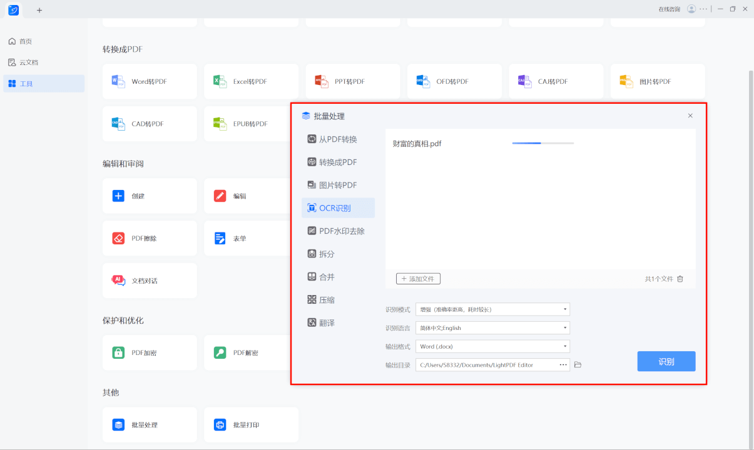The height and width of the screenshot is (450, 754).
Task: Click the progress bar of 财富的真相.pdf
Action: [x=543, y=143]
